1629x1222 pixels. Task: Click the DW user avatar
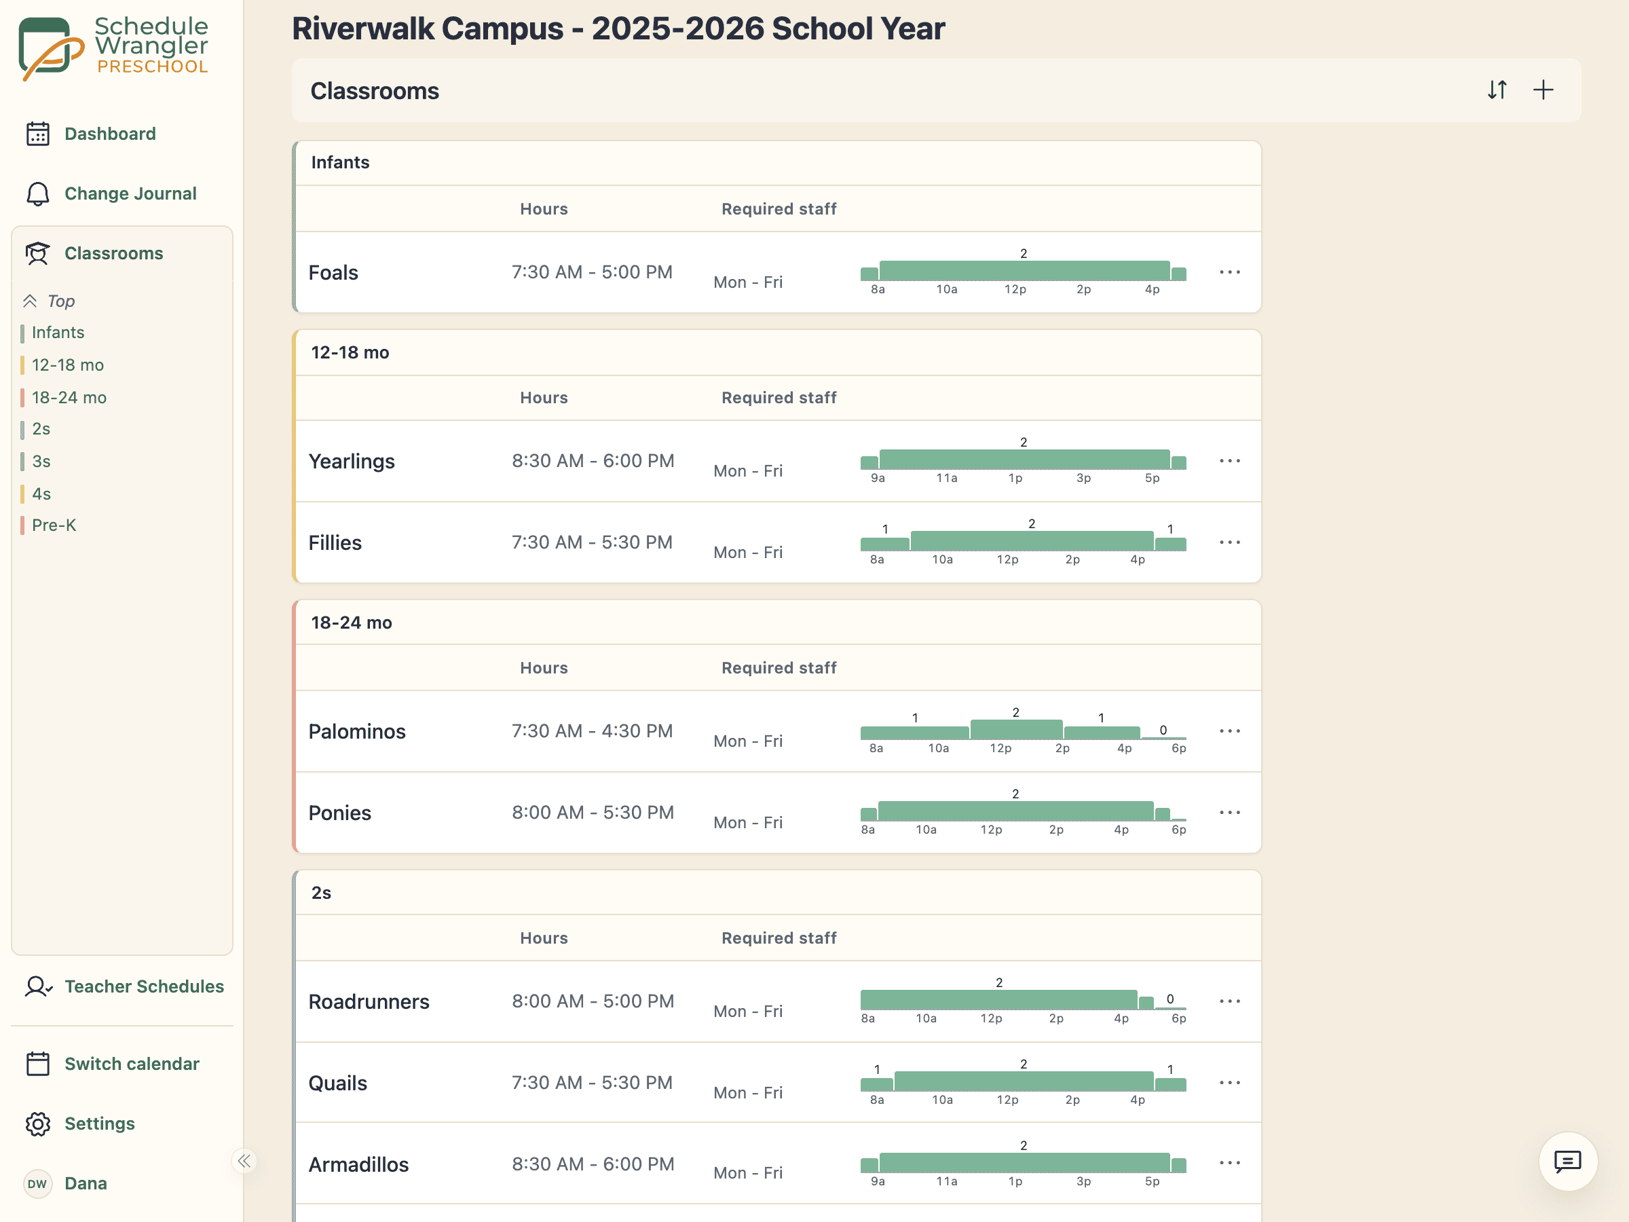click(37, 1183)
